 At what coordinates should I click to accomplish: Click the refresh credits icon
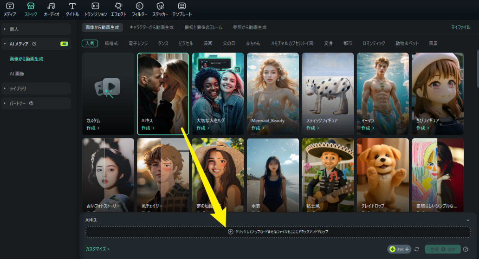417,249
